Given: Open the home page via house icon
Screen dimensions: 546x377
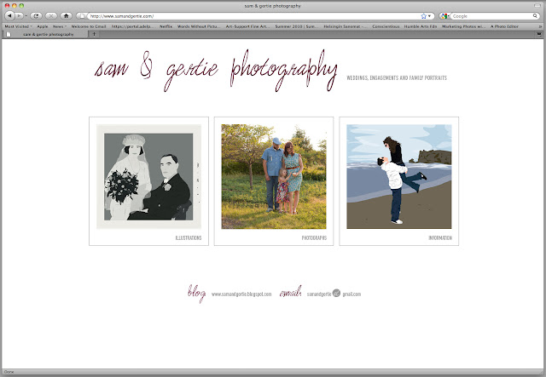Looking at the screenshot, I should (x=67, y=15).
